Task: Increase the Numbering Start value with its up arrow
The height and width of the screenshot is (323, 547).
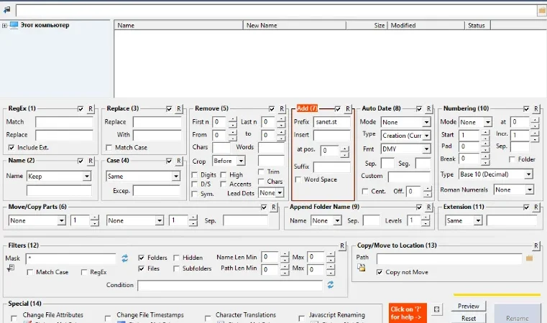Action: point(485,132)
